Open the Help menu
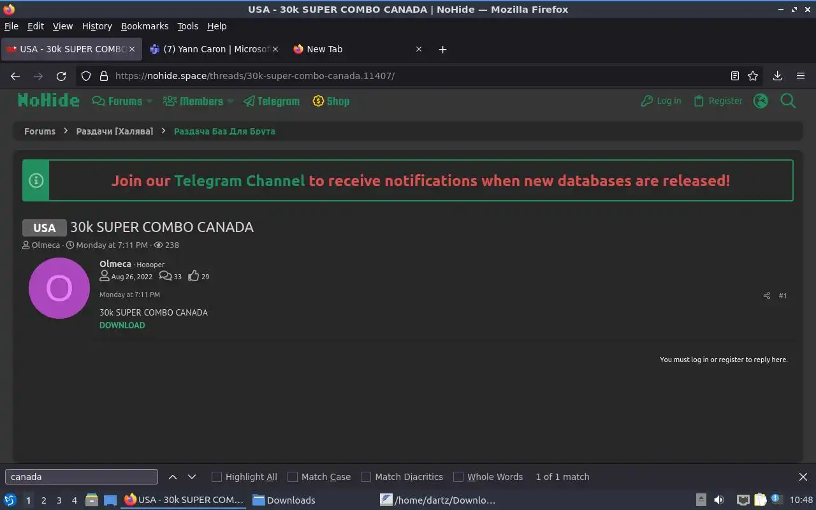The height and width of the screenshot is (510, 816). (217, 26)
